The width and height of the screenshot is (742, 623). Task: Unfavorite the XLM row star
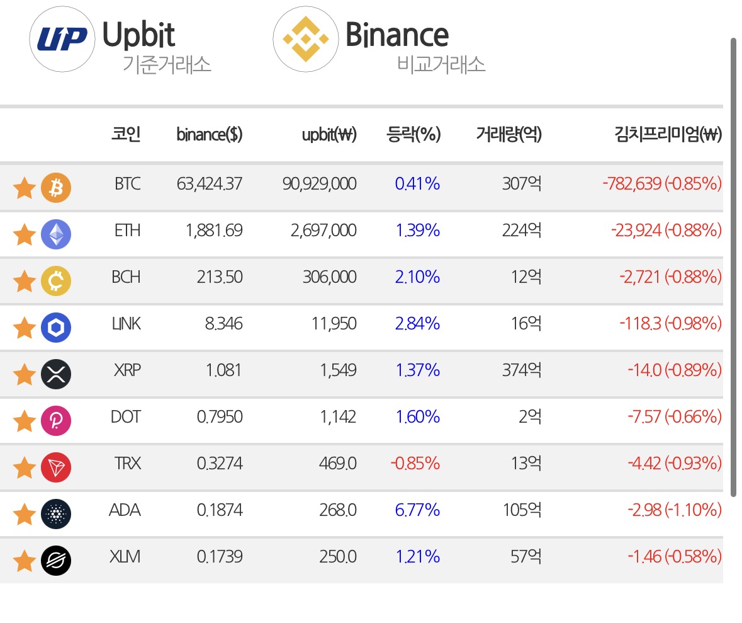(x=24, y=561)
